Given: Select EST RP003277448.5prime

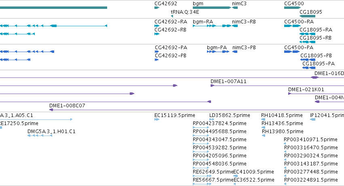Looking at the screenshot, I should pos(311,172).
